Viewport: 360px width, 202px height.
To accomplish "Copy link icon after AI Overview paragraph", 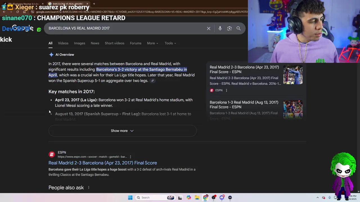I will coord(152,81).
